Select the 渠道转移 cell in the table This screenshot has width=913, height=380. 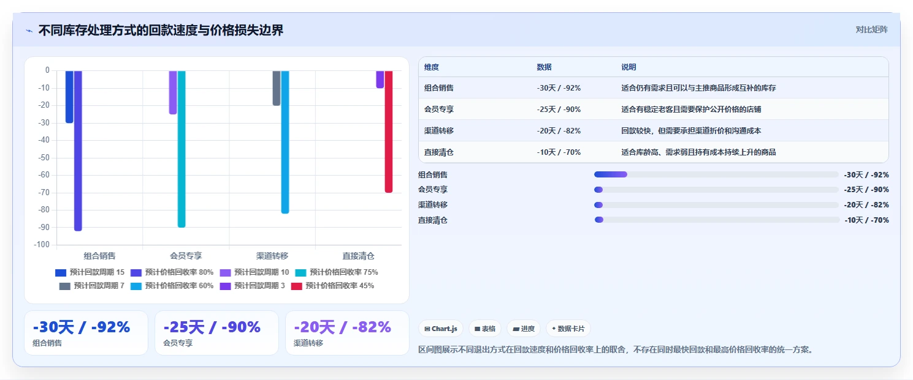click(439, 131)
